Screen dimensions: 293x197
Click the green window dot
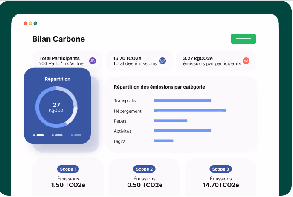(35, 23)
